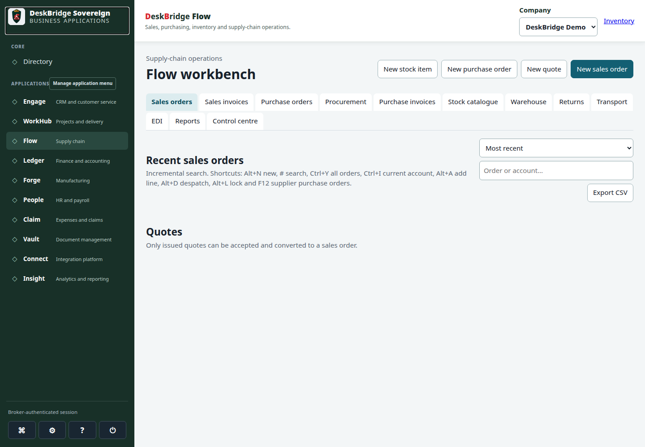The height and width of the screenshot is (447, 645).
Task: Select the Sales orders tab
Action: [172, 102]
